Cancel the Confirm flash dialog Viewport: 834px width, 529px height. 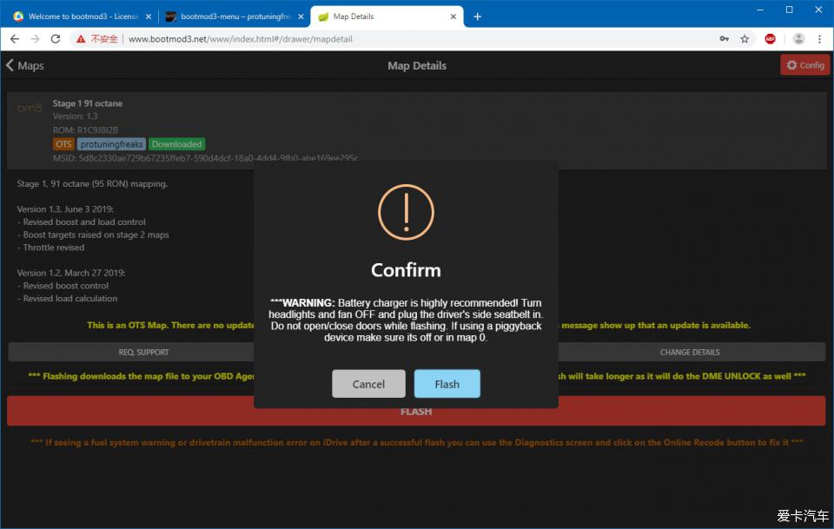pyautogui.click(x=368, y=384)
